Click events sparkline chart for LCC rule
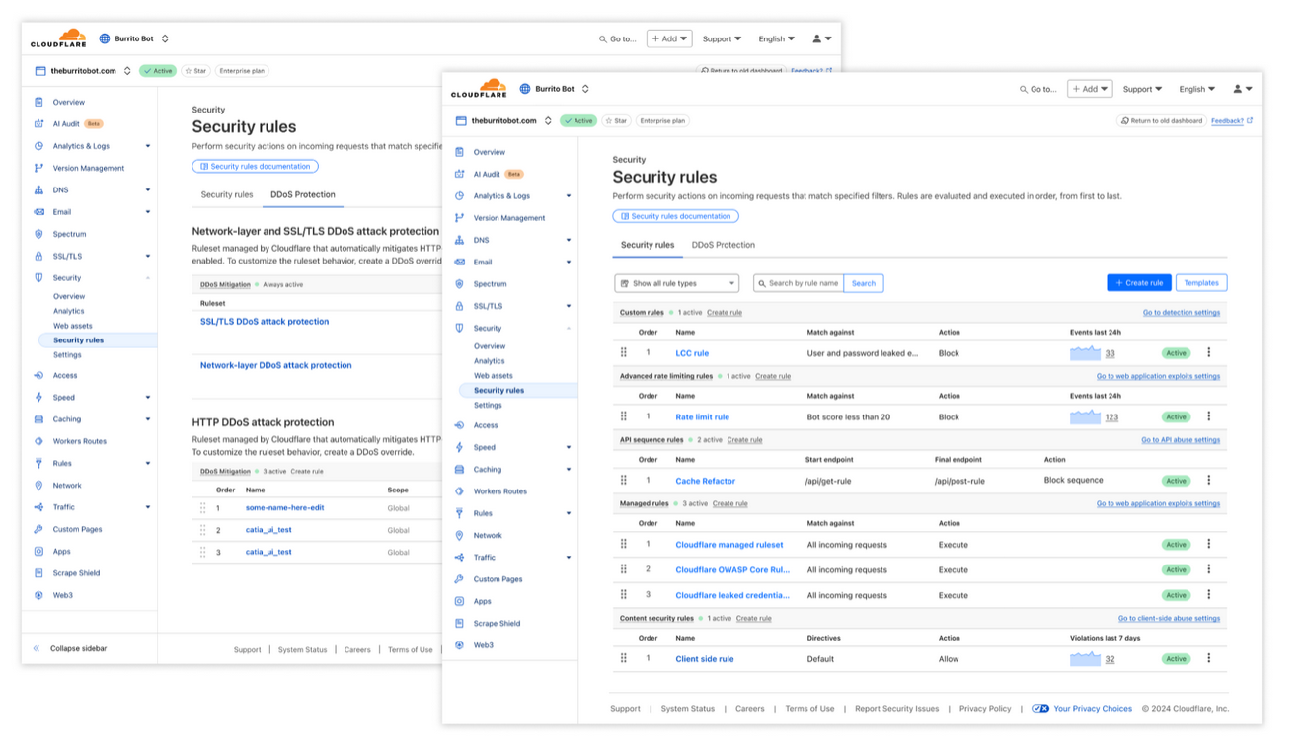The image size is (1303, 754). click(x=1085, y=353)
